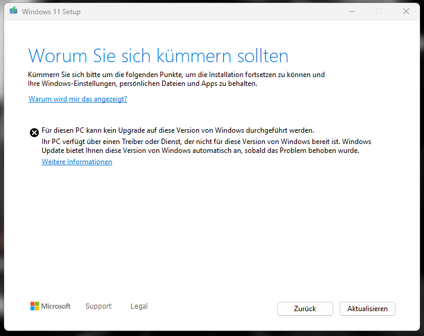Click the 'Ihr PC verfügt über einen Treiber' text
424x336 pixels.
[206, 146]
